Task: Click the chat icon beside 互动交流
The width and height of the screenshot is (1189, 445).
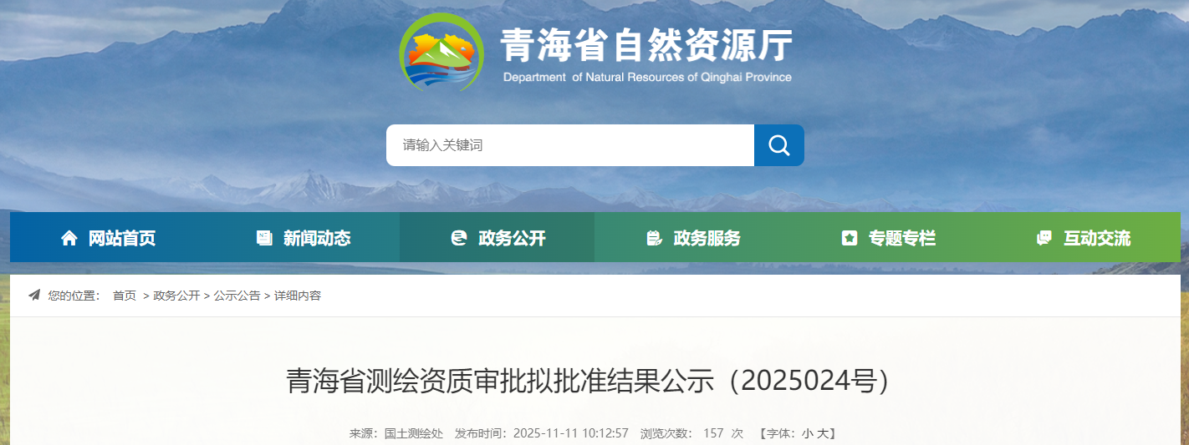Action: click(x=1044, y=238)
